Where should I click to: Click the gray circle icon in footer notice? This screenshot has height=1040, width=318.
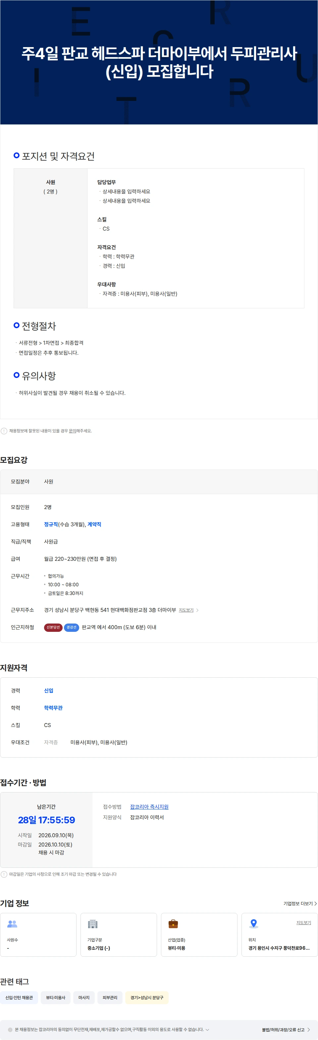[x=10, y=1029]
